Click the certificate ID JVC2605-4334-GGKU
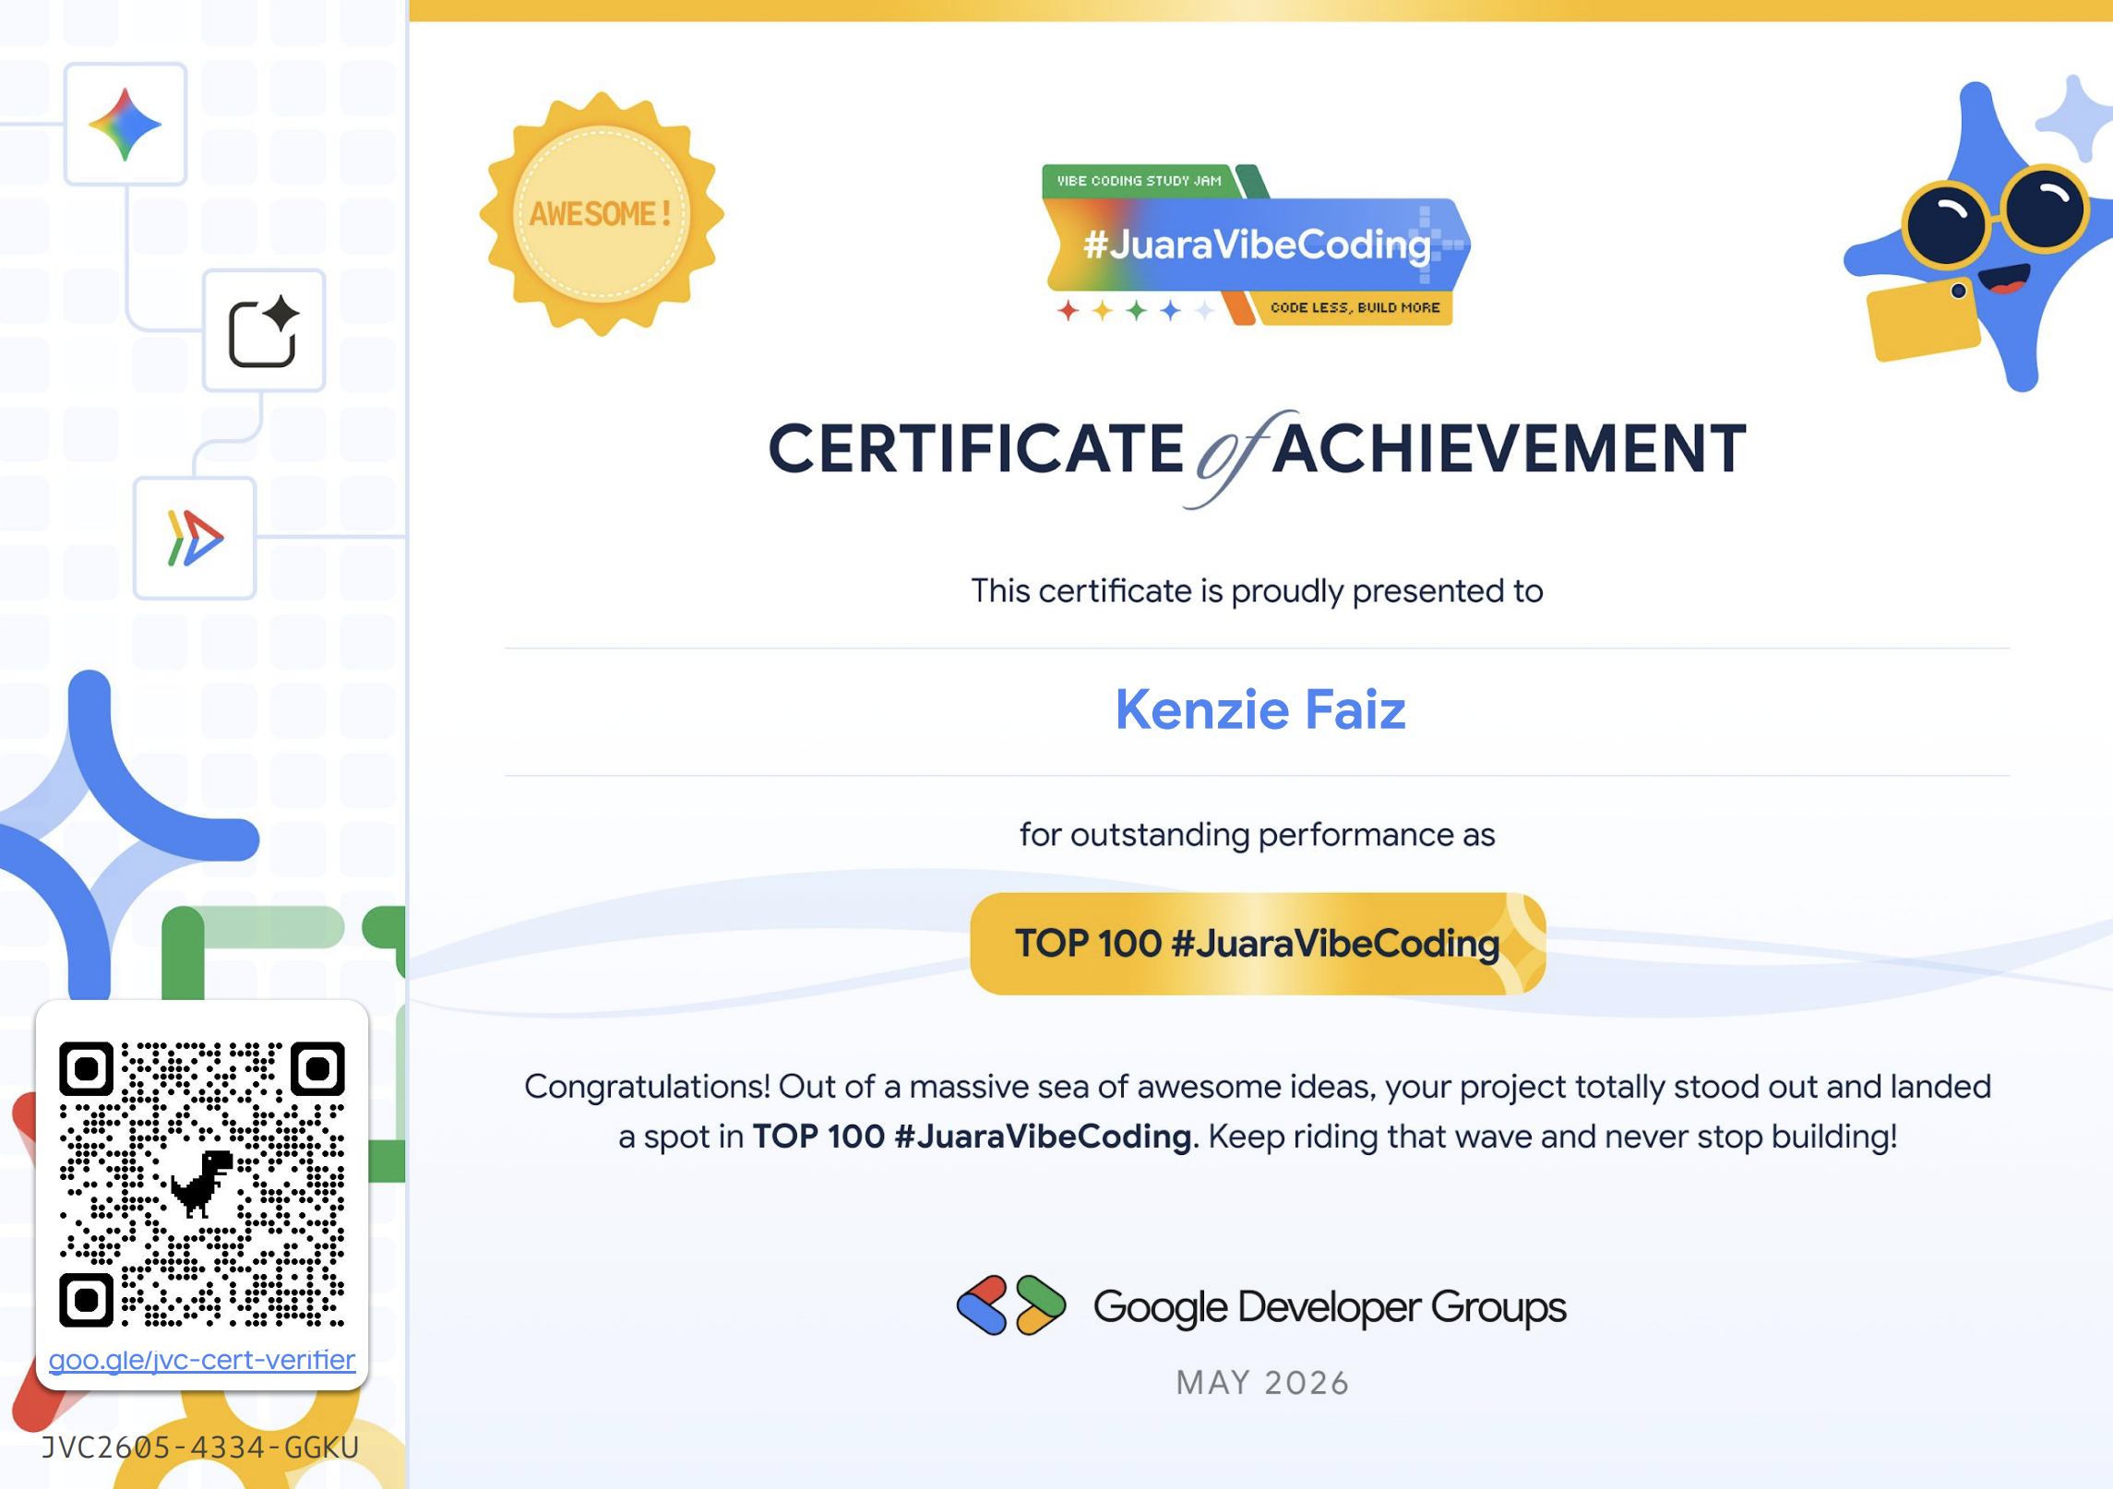This screenshot has width=2113, height=1489. click(x=200, y=1447)
